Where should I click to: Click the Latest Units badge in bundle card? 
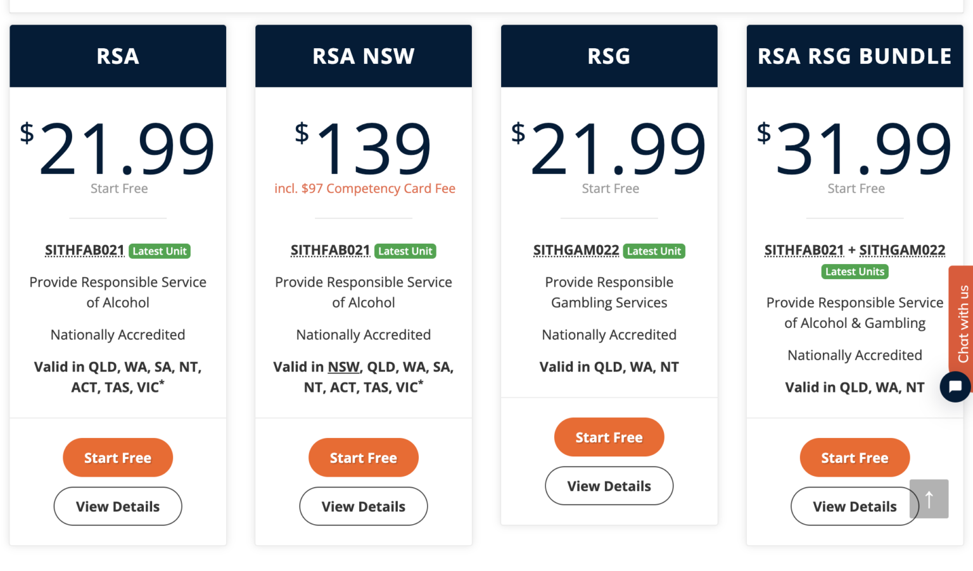pos(855,272)
